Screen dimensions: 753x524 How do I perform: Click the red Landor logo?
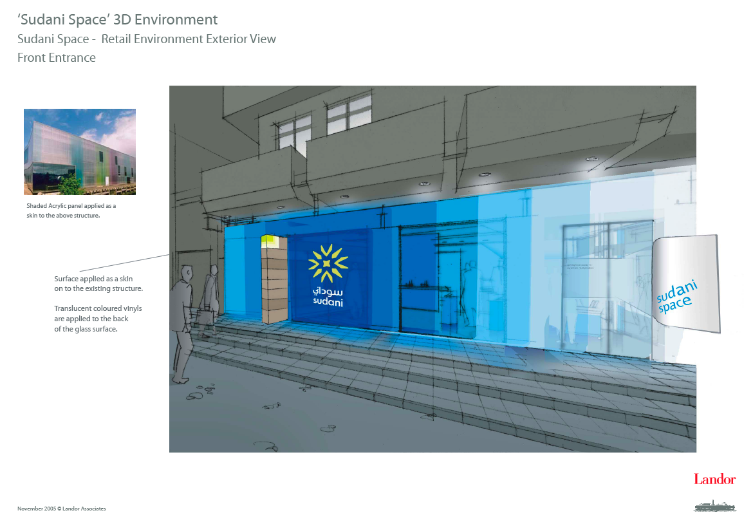coord(714,479)
